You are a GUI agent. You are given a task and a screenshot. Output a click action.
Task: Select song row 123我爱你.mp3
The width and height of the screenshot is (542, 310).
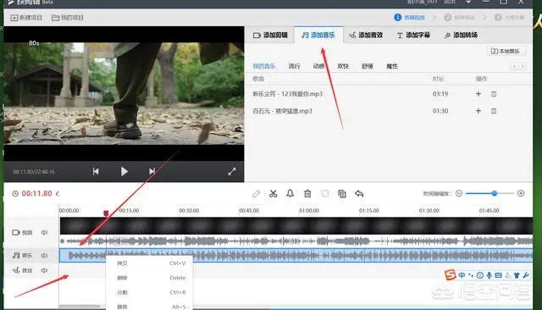(x=389, y=94)
